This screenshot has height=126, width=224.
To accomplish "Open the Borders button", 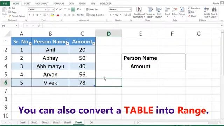I will coord(45,15).
